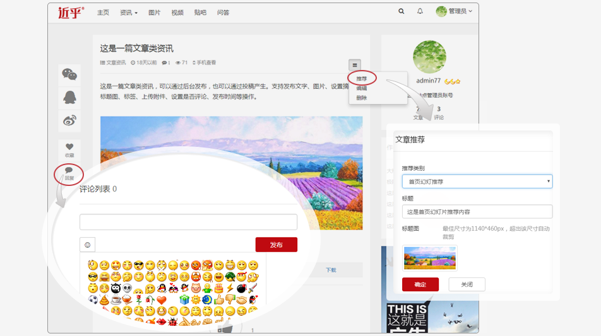This screenshot has width=601, height=336.
Task: Insert the bomb emoji
Action: (x=241, y=288)
